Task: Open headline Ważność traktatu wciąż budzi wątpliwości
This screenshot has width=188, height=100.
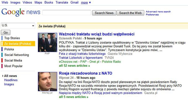Action: [x=97, y=34]
